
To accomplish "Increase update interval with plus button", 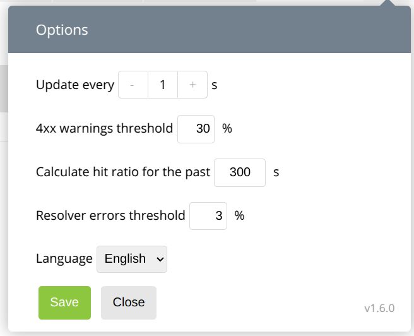I will [192, 85].
